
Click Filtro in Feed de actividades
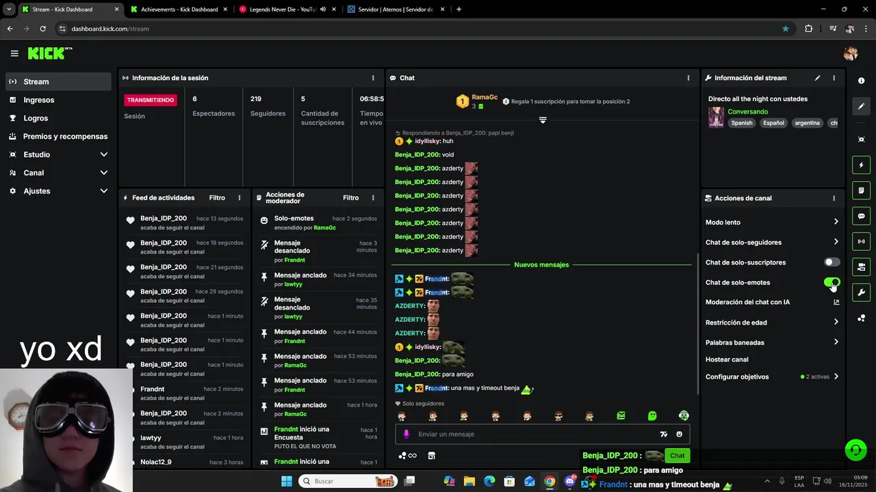coord(217,197)
